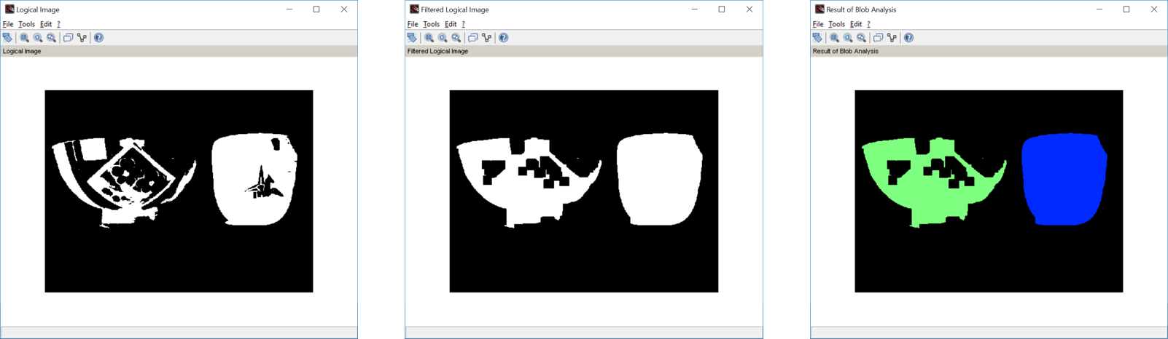
Task: Click overlapping windows icon in Filtered Logical Image toolbar
Action: click(x=472, y=38)
